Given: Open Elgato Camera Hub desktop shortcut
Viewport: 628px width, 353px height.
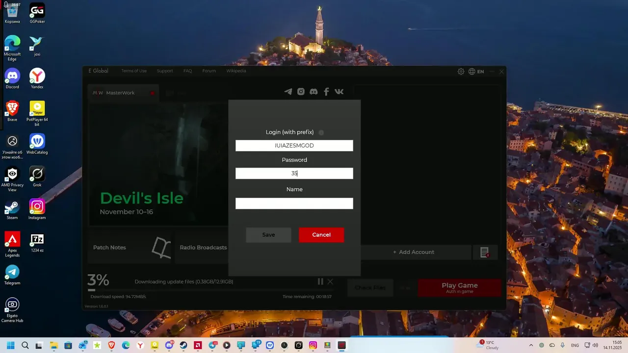Looking at the screenshot, I should pos(12,310).
